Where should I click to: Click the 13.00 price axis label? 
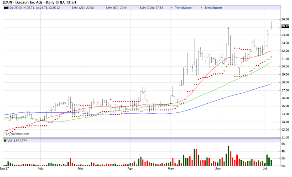pos(285,122)
